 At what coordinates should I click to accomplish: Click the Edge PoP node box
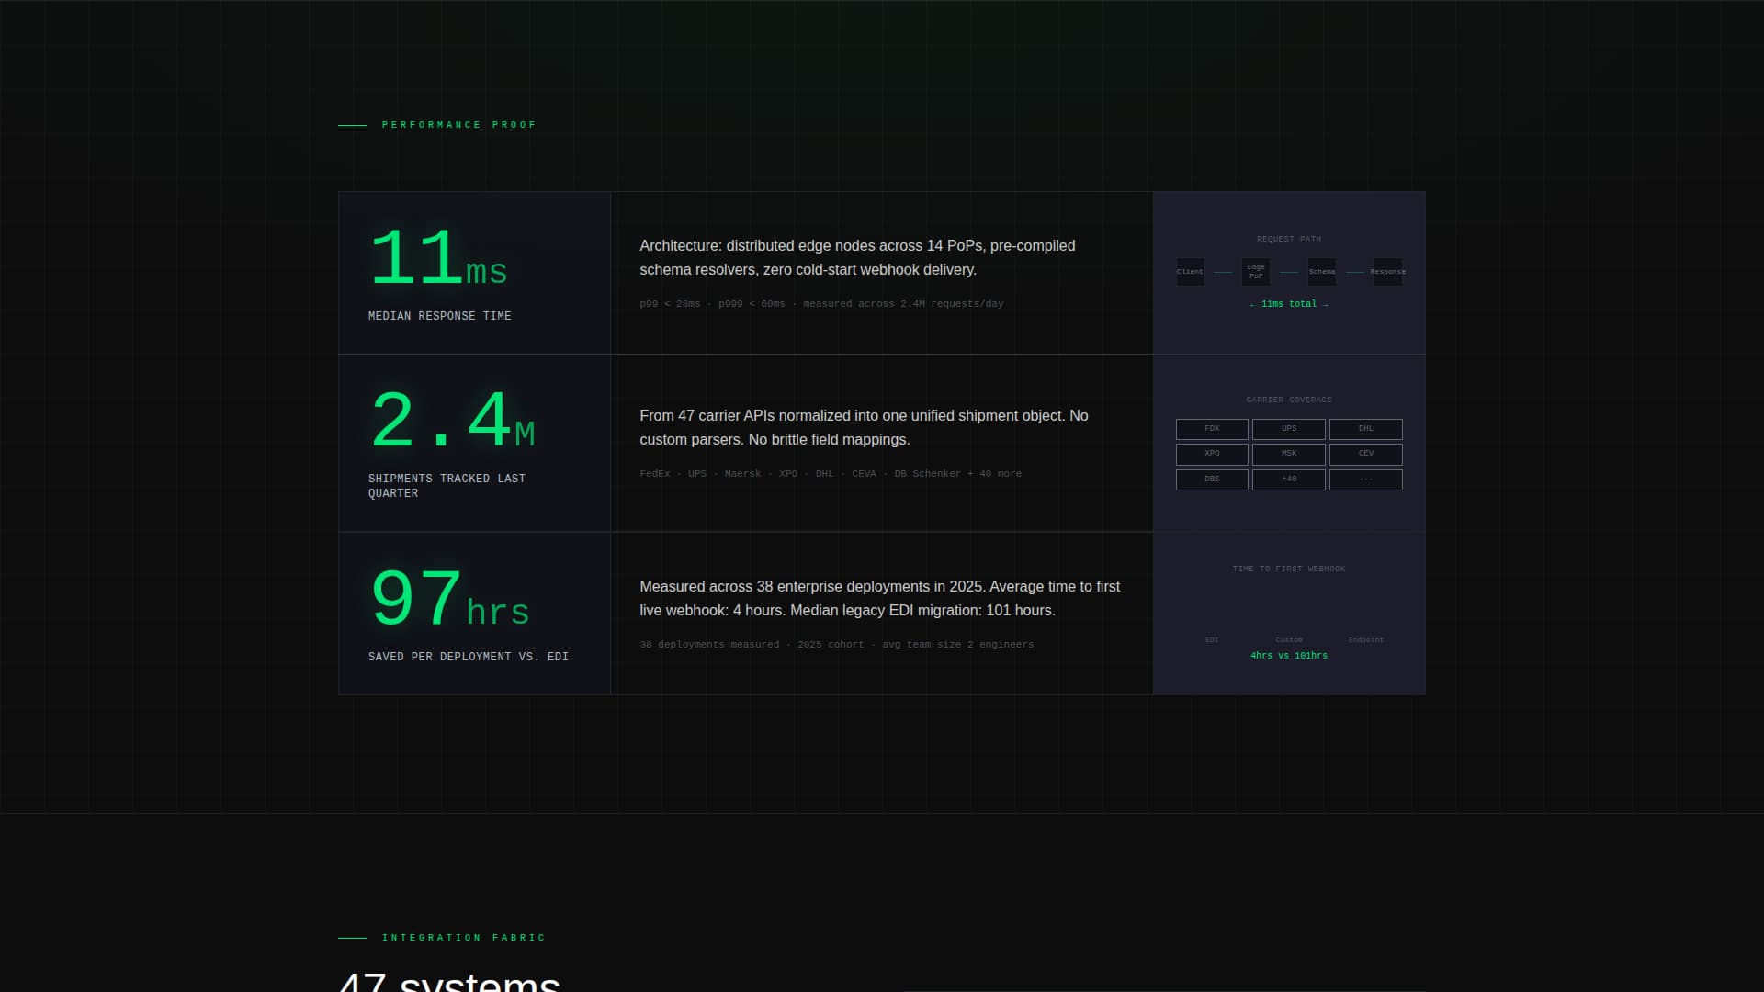[x=1256, y=272]
